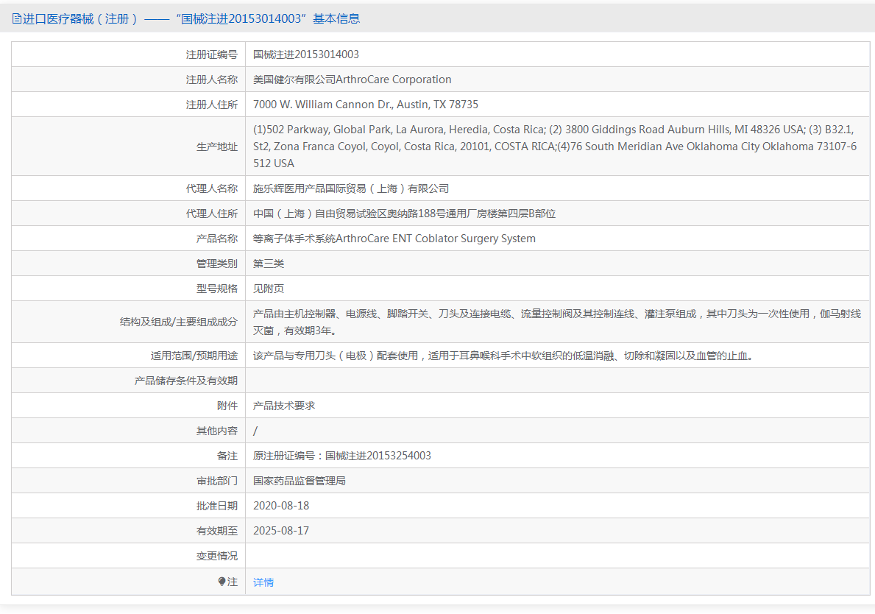Click the 附件 label
Image resolution: width=875 pixels, height=614 pixels.
pyautogui.click(x=227, y=406)
